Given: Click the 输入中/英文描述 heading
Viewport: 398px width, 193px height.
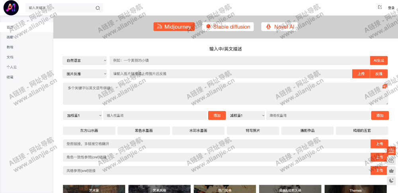Looking at the screenshot, I should tap(226, 49).
